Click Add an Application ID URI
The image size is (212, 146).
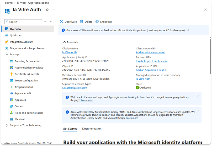tap(151, 70)
